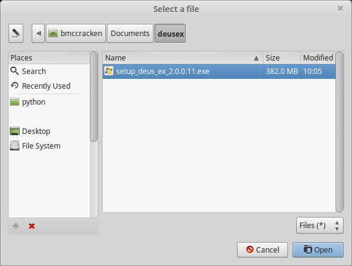352x266 pixels.
Task: Select the deusex path button
Action: coord(170,34)
